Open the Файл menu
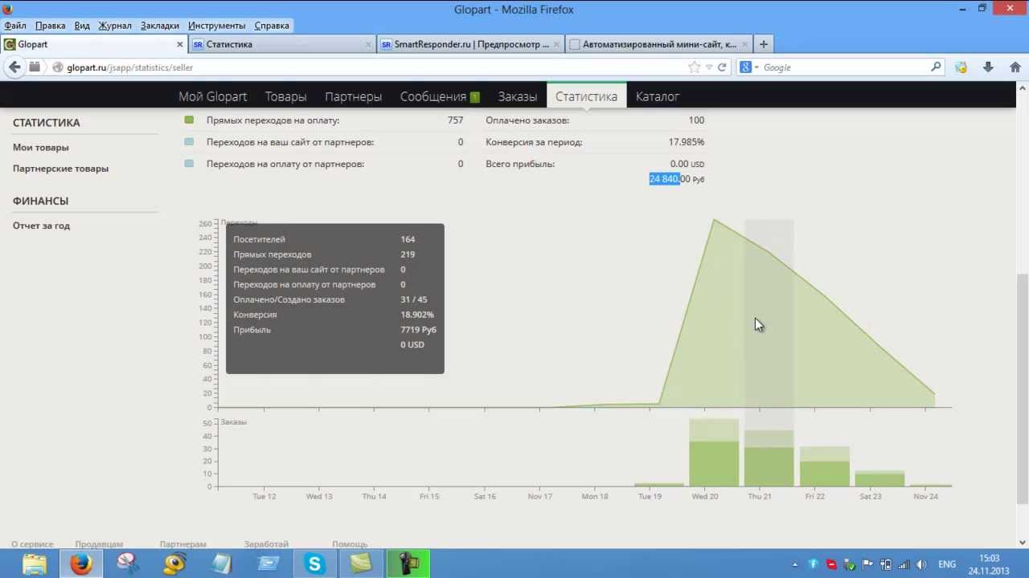This screenshot has height=578, width=1029. pos(15,26)
